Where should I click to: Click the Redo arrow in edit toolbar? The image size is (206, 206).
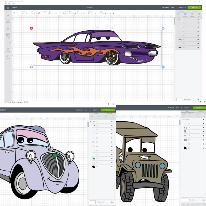click(x=17, y=12)
